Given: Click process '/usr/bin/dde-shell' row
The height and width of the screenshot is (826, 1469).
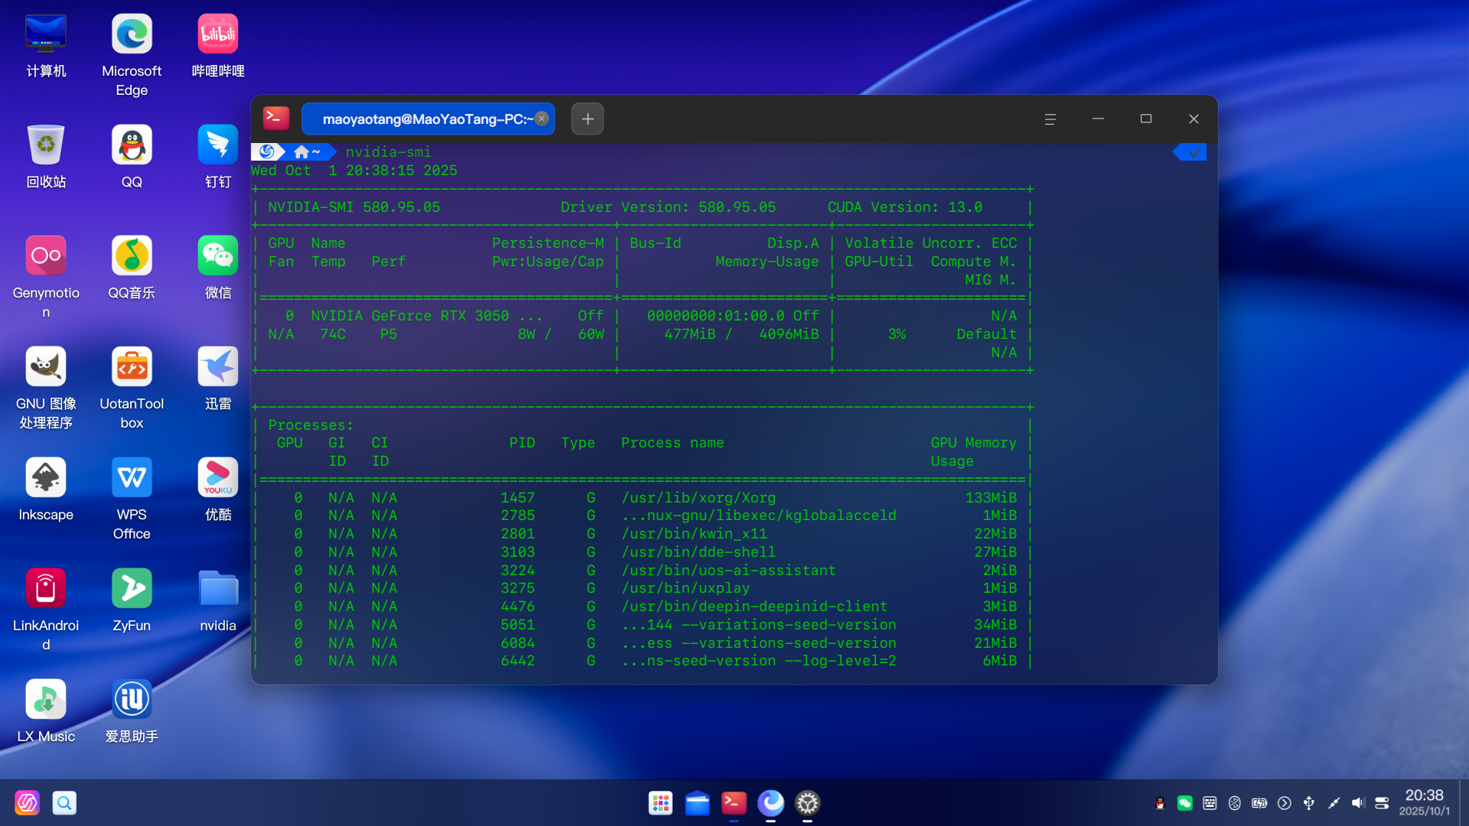Looking at the screenshot, I should pos(643,552).
